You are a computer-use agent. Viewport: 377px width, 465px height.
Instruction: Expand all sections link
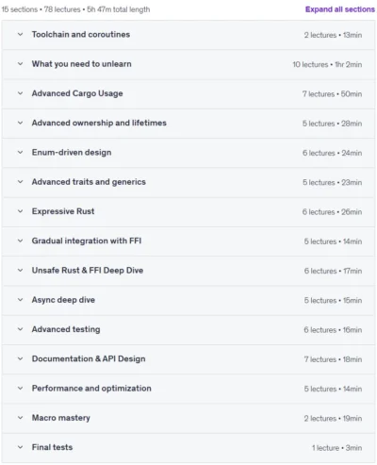click(340, 9)
